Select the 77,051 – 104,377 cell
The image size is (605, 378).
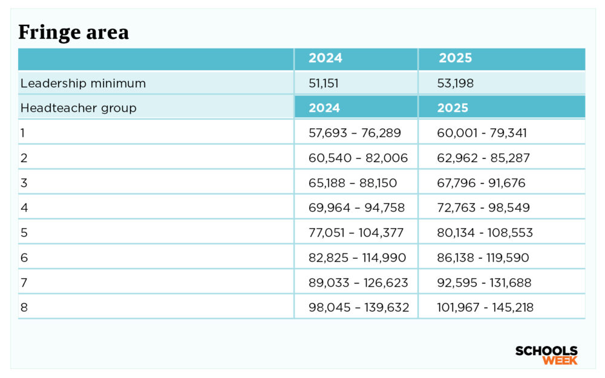pos(356,232)
